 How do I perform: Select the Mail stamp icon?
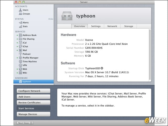point(20,50)
